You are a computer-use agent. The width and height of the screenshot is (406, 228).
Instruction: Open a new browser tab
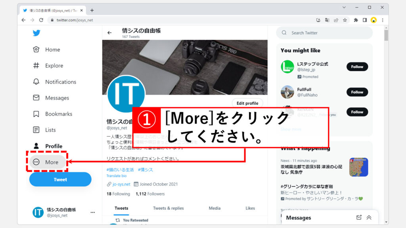coord(92,10)
